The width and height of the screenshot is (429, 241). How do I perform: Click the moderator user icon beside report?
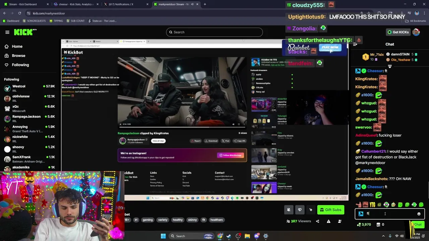point(340,221)
